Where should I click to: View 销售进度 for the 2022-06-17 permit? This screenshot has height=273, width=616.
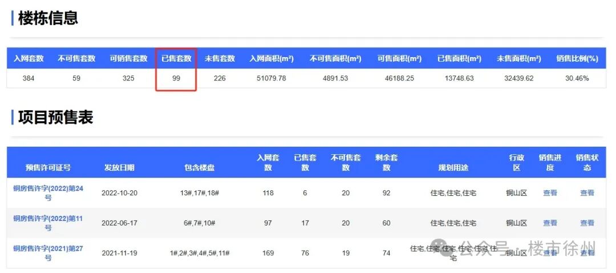tap(550, 223)
